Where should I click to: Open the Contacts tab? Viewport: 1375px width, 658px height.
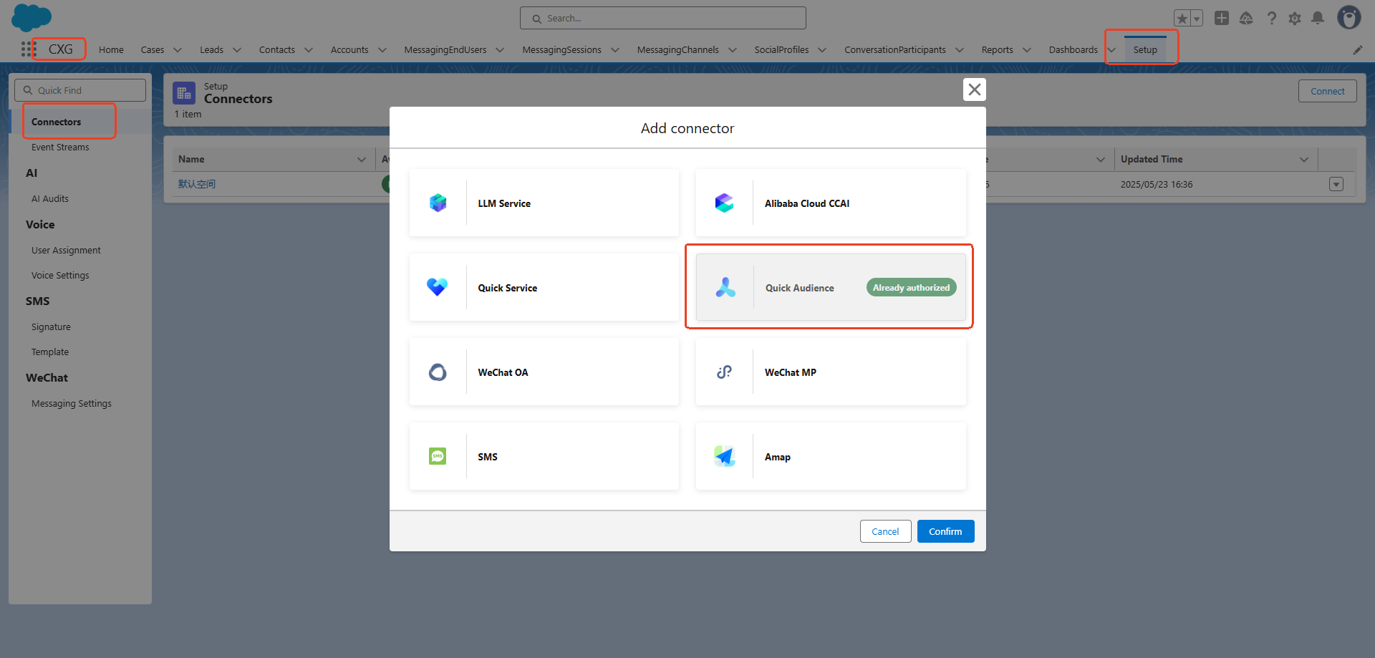(x=277, y=49)
